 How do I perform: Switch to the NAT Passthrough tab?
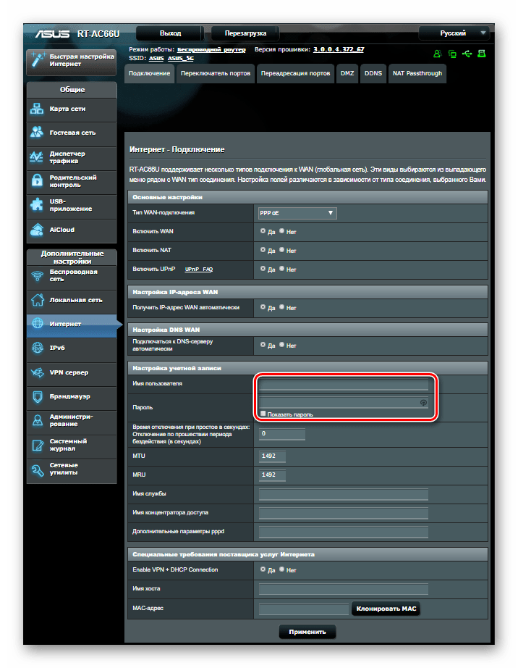417,74
